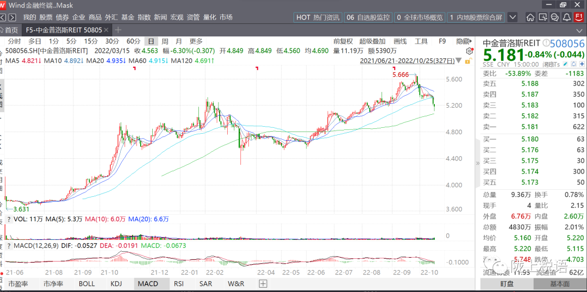Viewport: 587px width, 292px height.
Task: Click the 0 全球市场概览 button
Action: point(420,17)
